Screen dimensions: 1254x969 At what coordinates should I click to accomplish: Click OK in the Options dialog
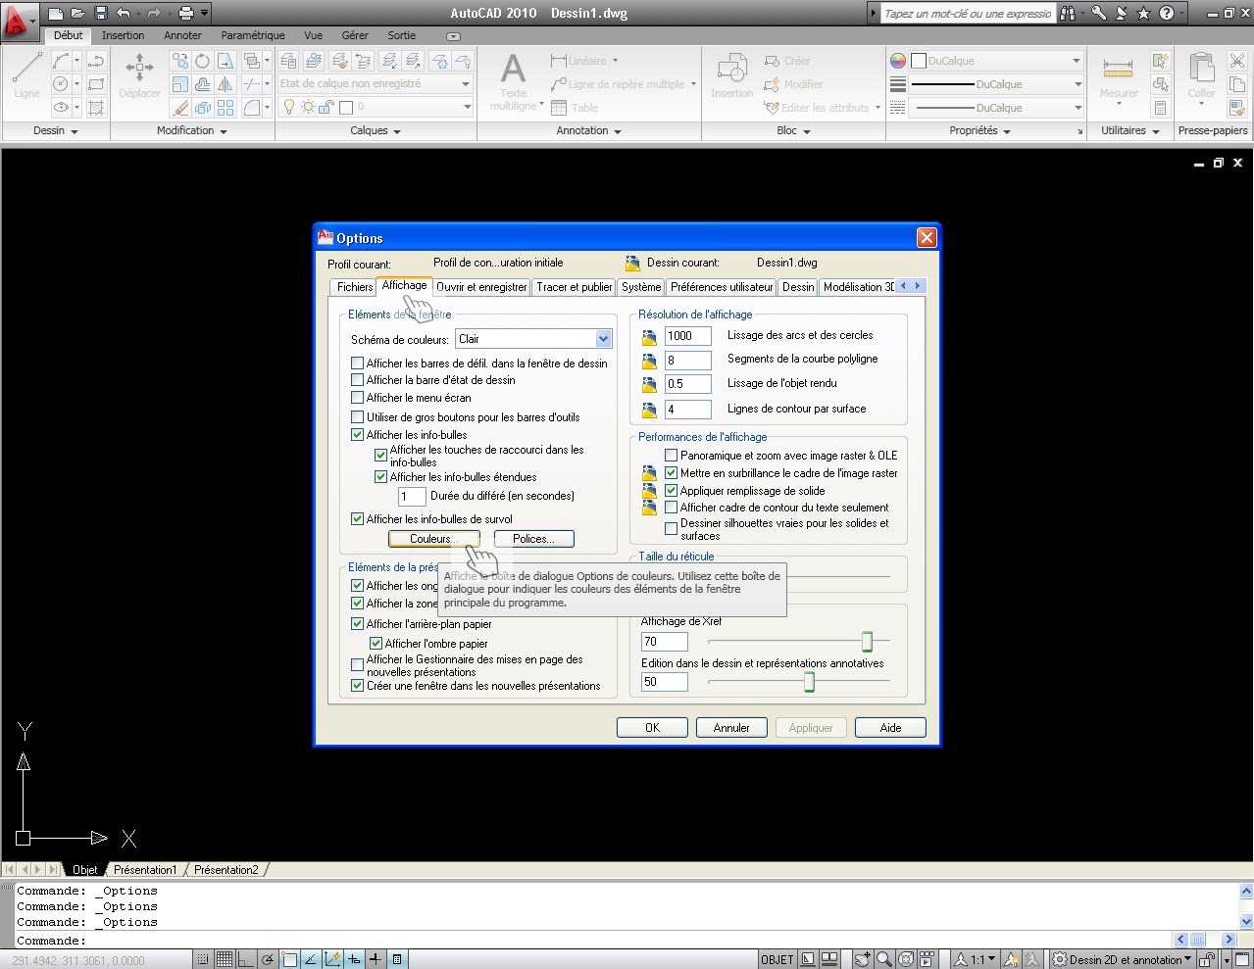tap(653, 728)
